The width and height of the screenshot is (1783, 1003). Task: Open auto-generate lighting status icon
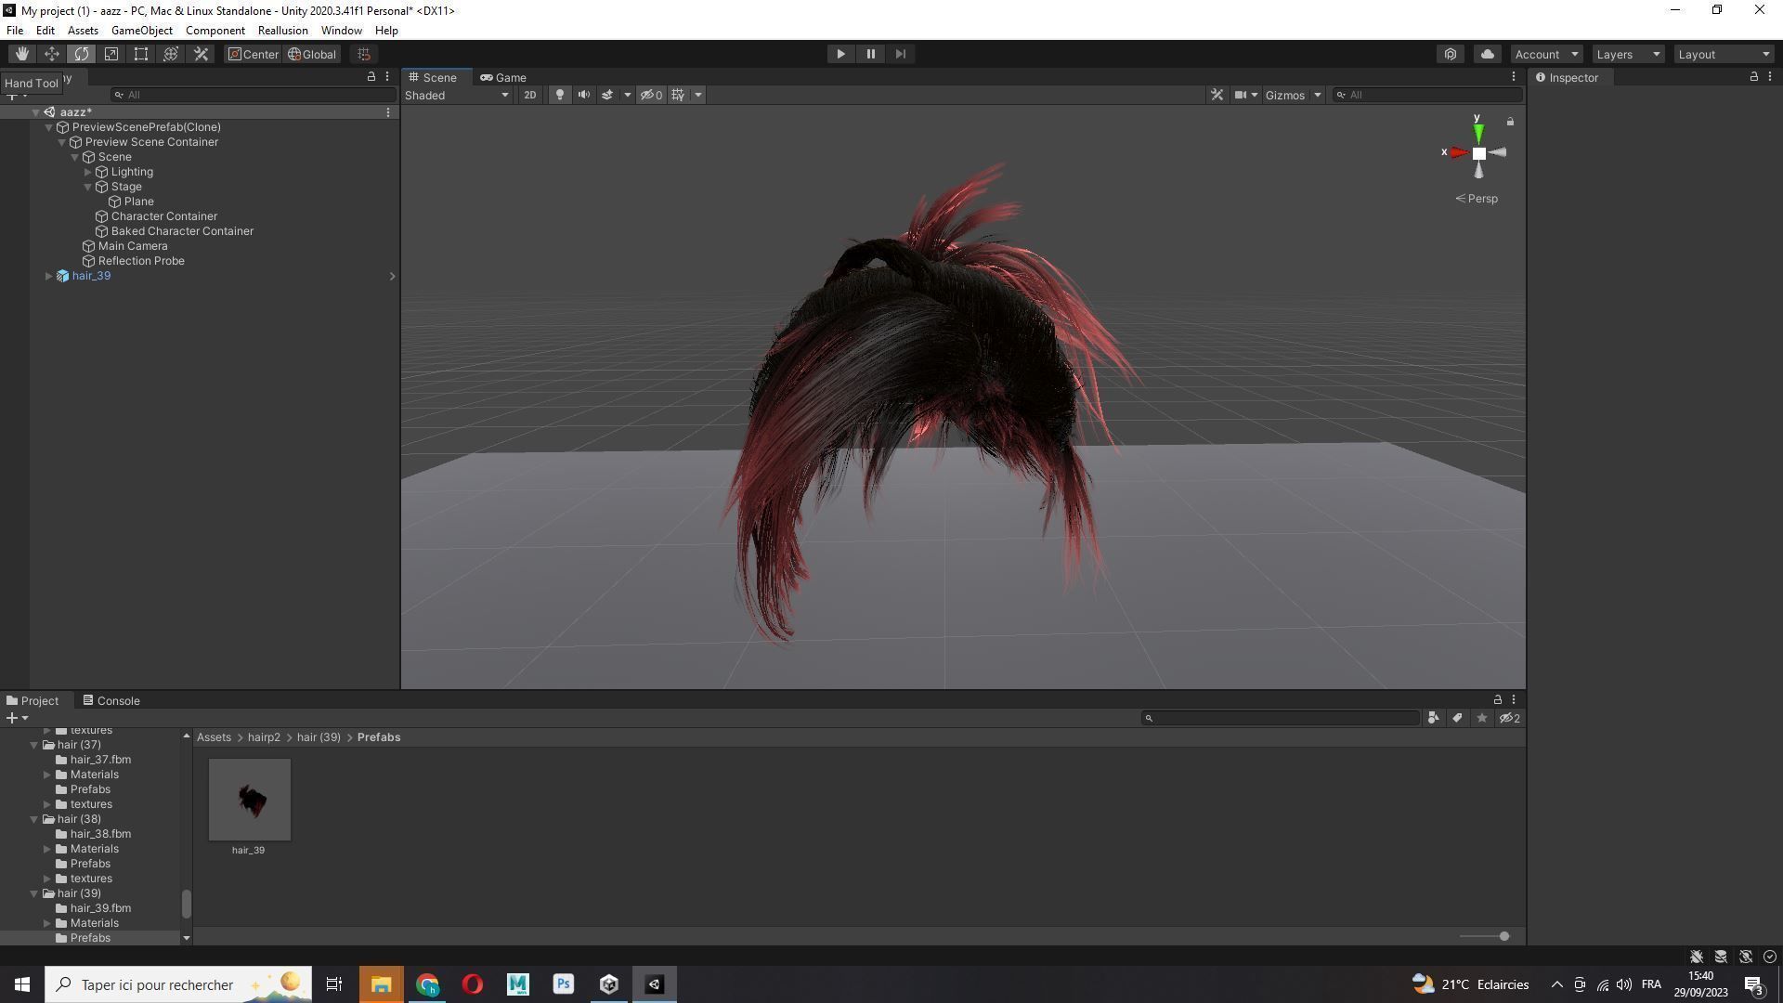(1745, 957)
